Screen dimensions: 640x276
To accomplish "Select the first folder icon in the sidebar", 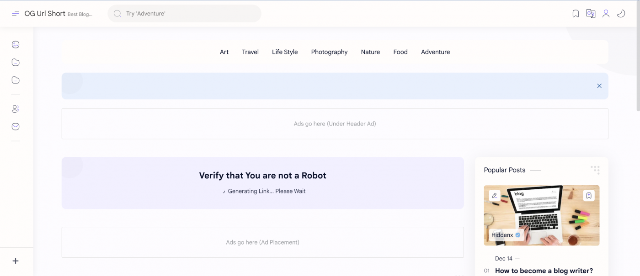I will 16,62.
